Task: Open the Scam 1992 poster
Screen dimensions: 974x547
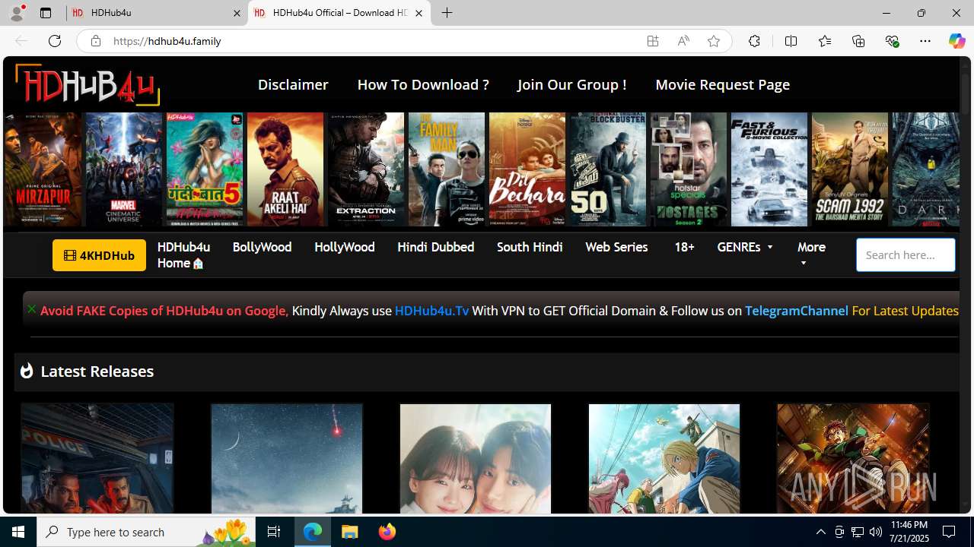Action: click(x=850, y=169)
